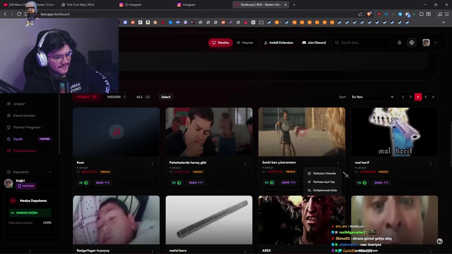Image resolution: width=452 pixels, height=254 pixels.
Task: Select the ALL filter tab
Action: pyautogui.click(x=143, y=97)
